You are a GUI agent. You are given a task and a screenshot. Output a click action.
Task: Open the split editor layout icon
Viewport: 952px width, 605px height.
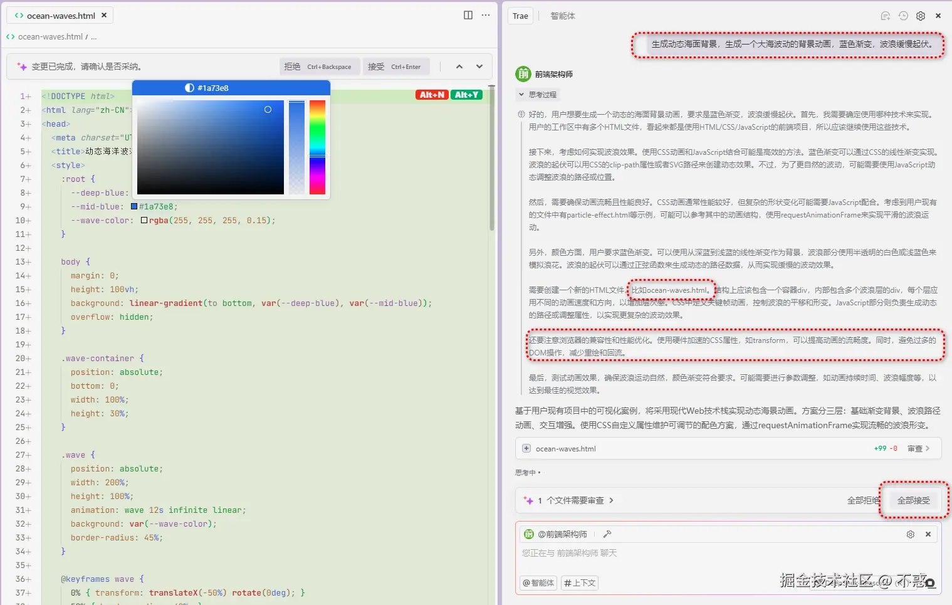[x=468, y=15]
